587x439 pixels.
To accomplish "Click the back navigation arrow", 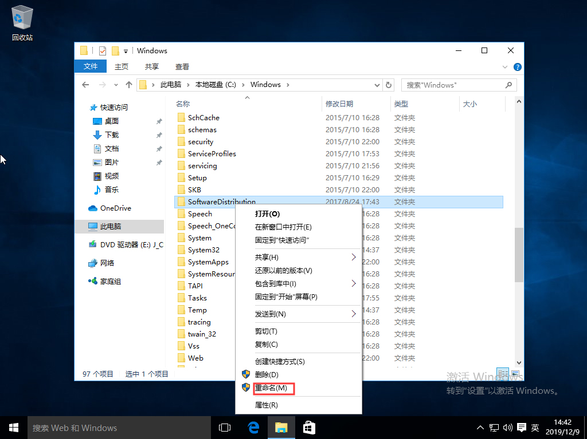I will click(85, 85).
